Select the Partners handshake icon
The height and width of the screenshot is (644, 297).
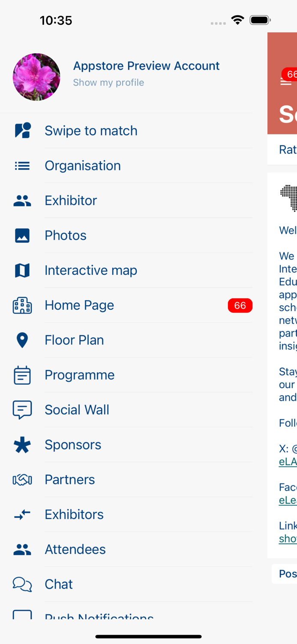coord(22,480)
